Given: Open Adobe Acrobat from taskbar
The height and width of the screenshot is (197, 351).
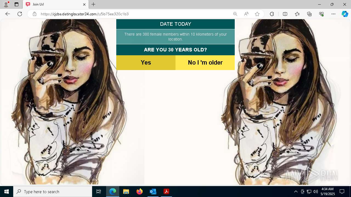Looking at the screenshot, I should click(x=166, y=192).
